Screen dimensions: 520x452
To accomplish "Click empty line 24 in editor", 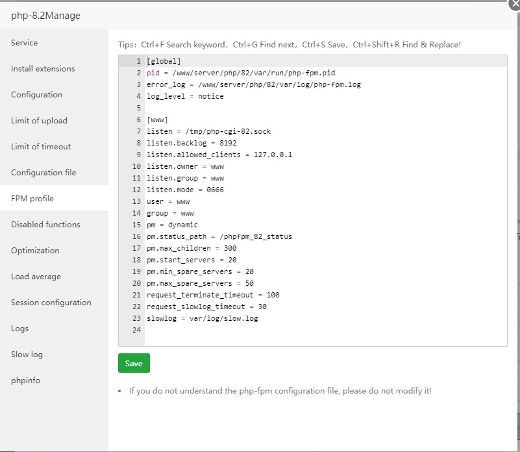I will [260, 330].
